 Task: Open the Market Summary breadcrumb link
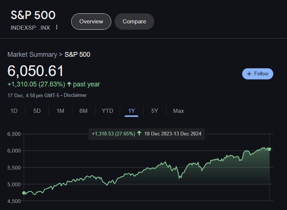(32, 55)
